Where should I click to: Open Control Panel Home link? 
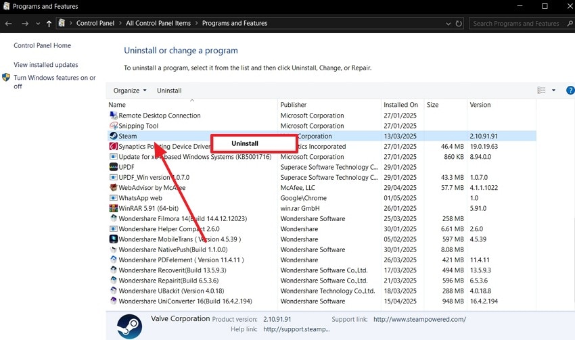tap(42, 45)
